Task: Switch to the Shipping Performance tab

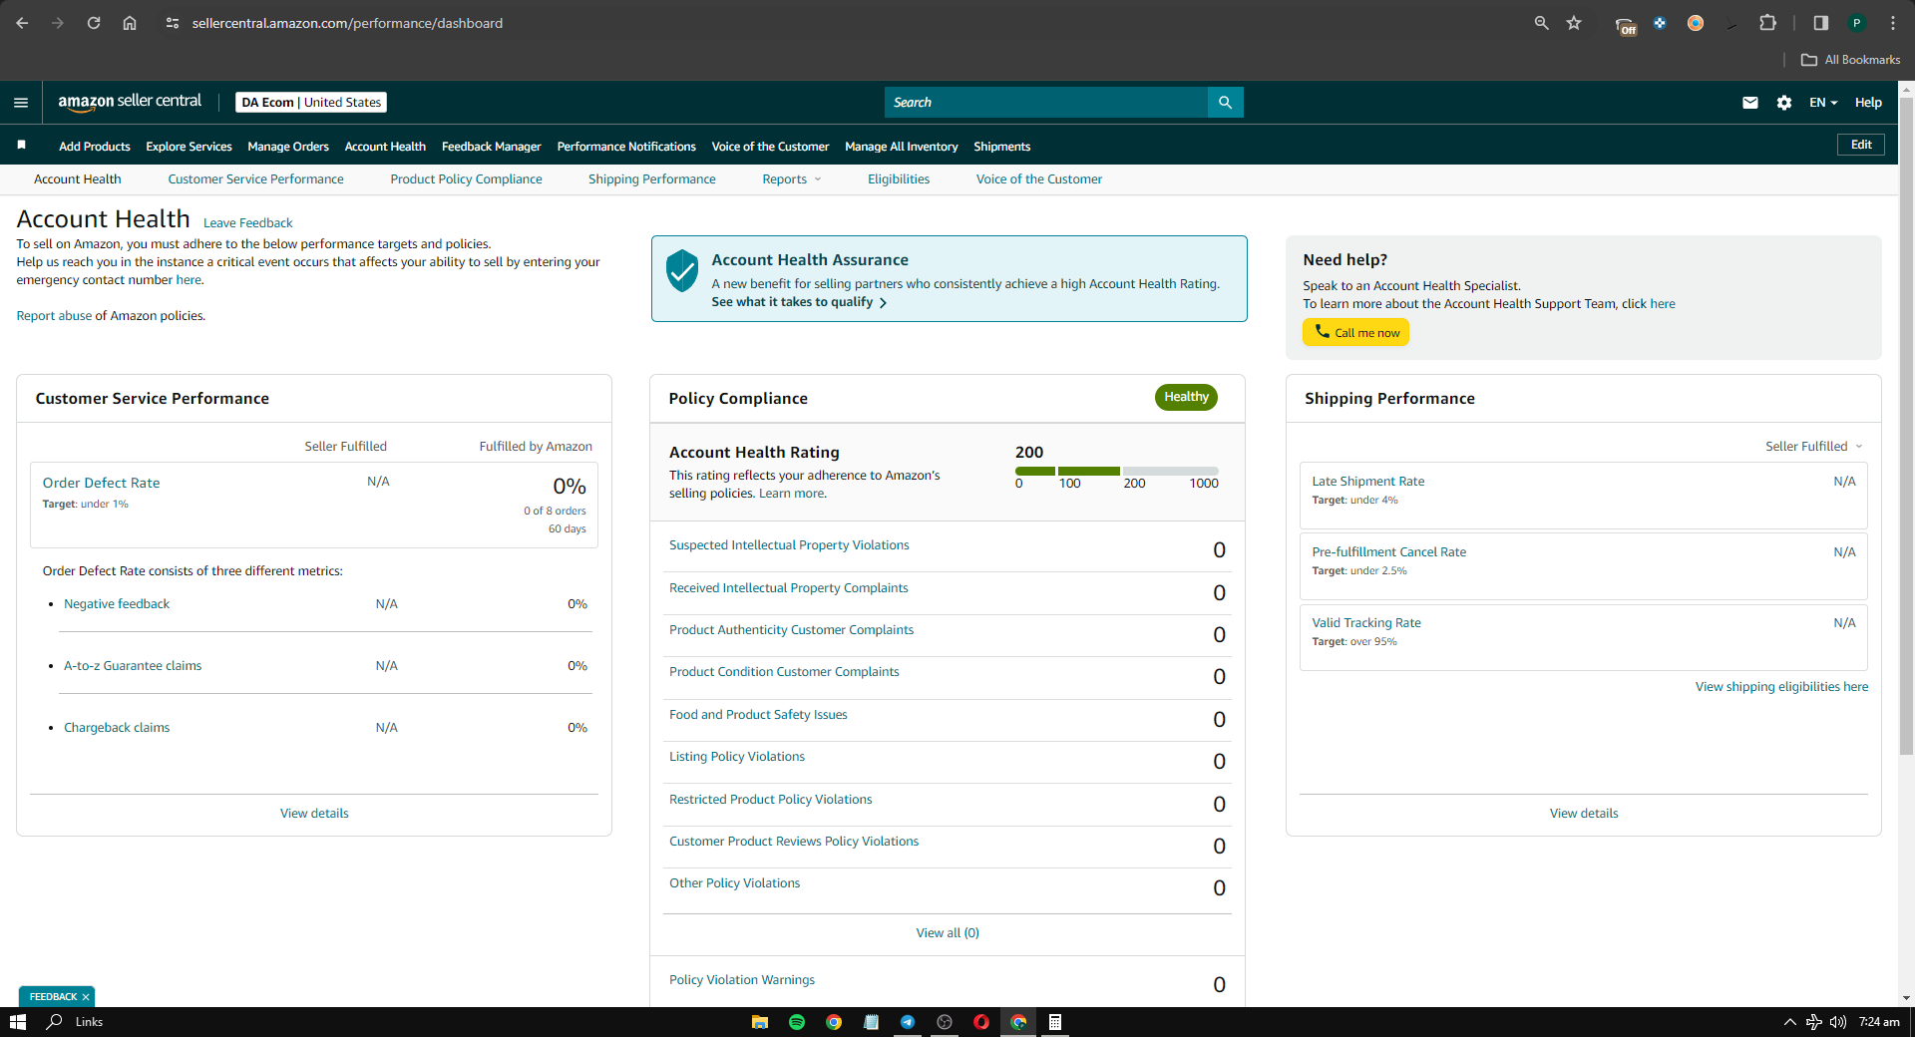Action: (651, 179)
